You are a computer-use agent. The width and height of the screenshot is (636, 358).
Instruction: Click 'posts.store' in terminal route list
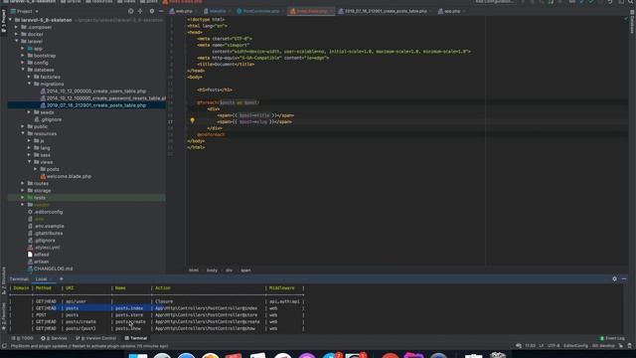(x=129, y=315)
